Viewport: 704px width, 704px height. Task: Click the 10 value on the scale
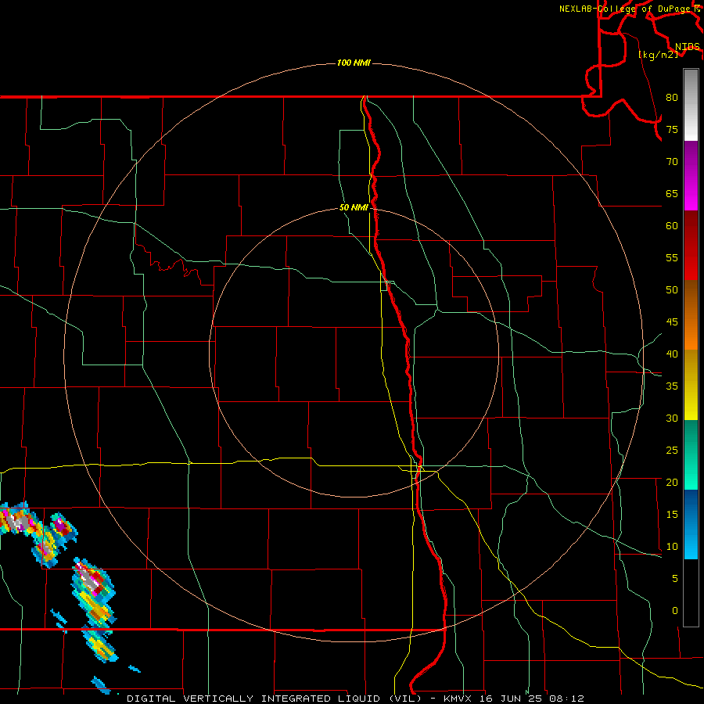tap(672, 547)
